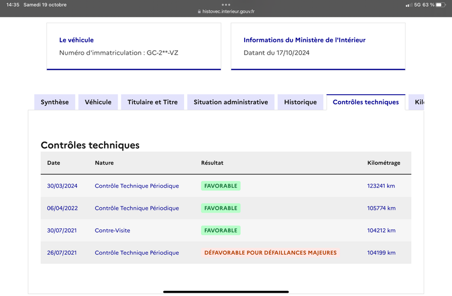452x296 pixels.
Task: Click the FAVORABLE badge for 30/03/2024
Action: (221, 186)
